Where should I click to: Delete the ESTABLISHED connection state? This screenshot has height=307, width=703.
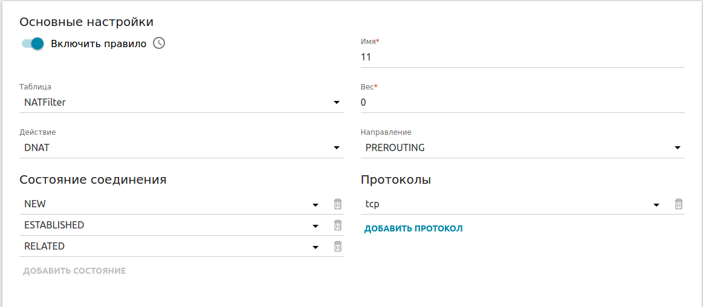coord(338,225)
